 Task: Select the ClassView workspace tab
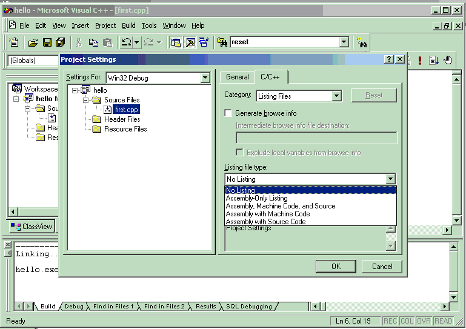(32, 227)
